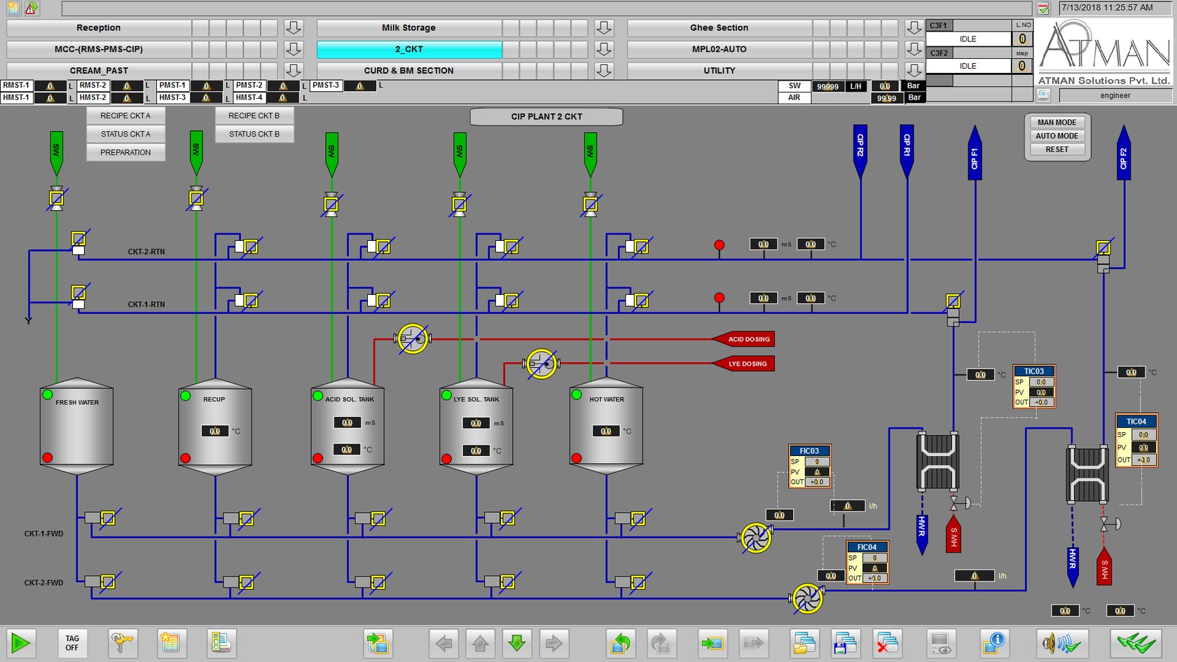
Task: Click the right arrow navigation icon
Action: tap(553, 643)
